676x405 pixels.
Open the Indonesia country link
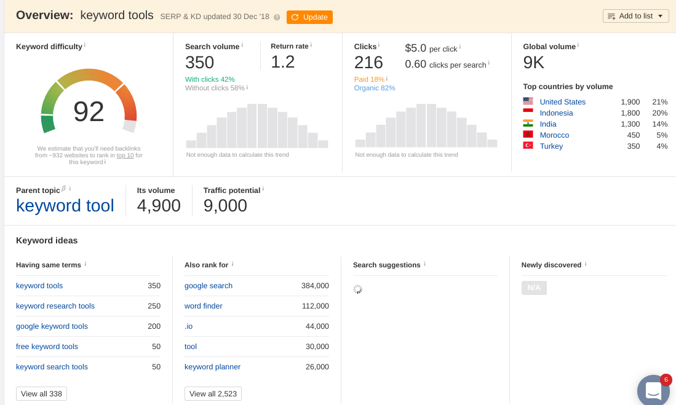[x=556, y=113]
